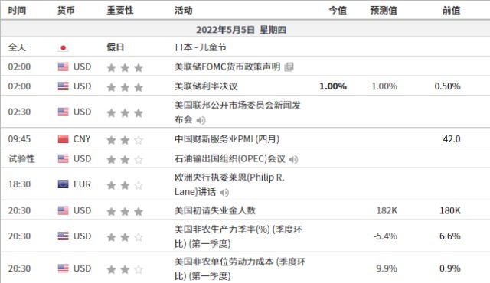Click the US flag in the 美国初请失业金人数 row
490x283 pixels.
pos(63,210)
